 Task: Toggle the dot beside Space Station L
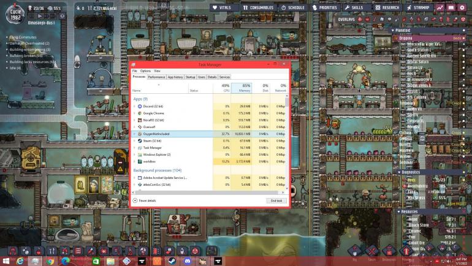tap(463, 50)
